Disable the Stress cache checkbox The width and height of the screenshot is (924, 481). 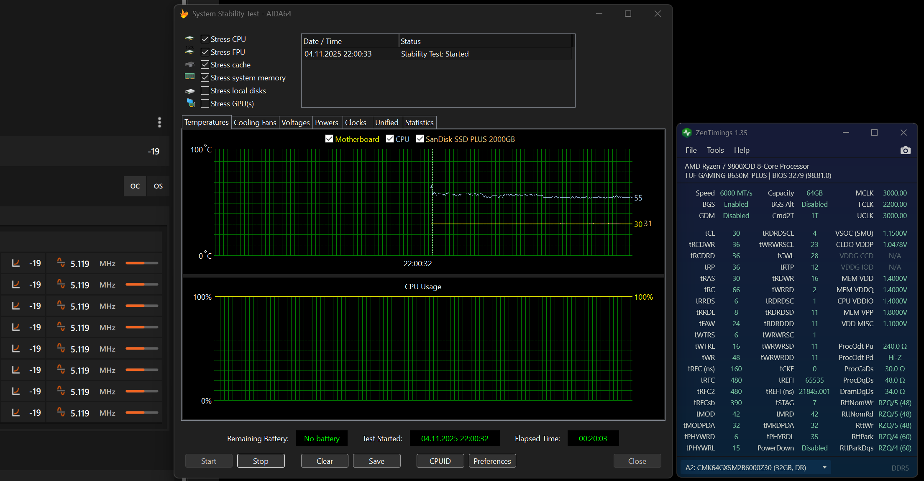[x=205, y=65]
